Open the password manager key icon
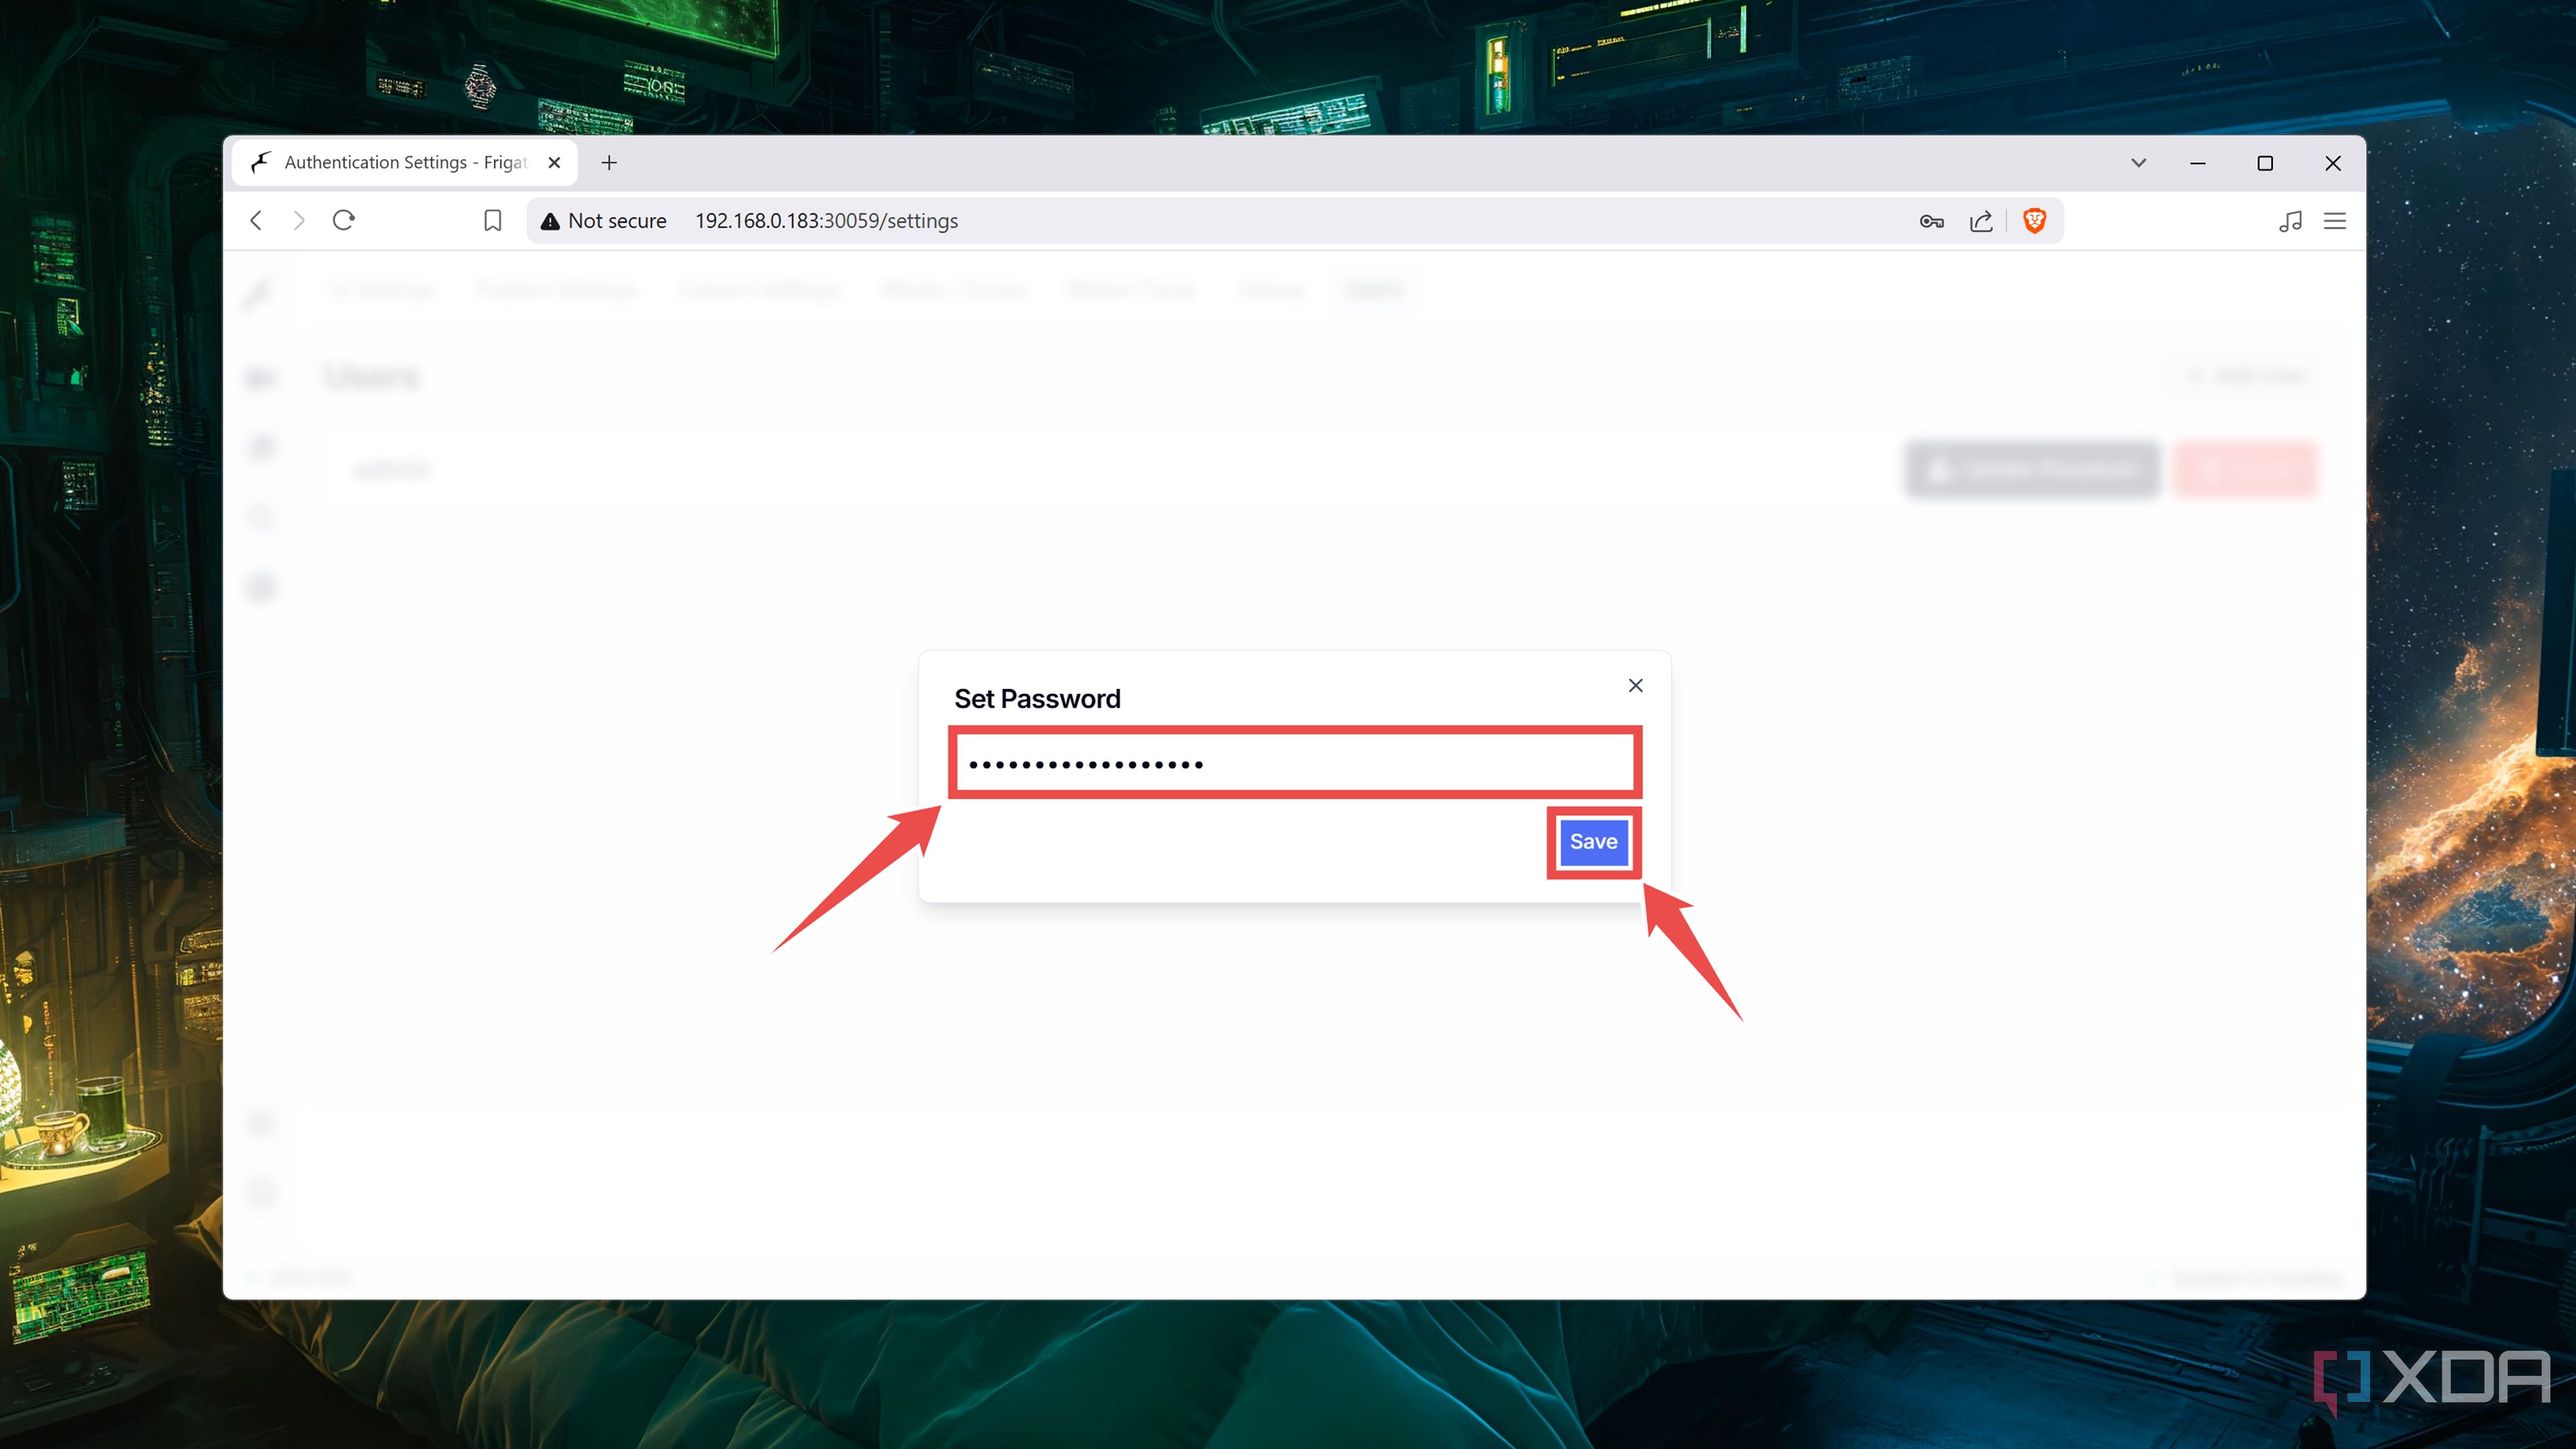 pyautogui.click(x=1931, y=220)
